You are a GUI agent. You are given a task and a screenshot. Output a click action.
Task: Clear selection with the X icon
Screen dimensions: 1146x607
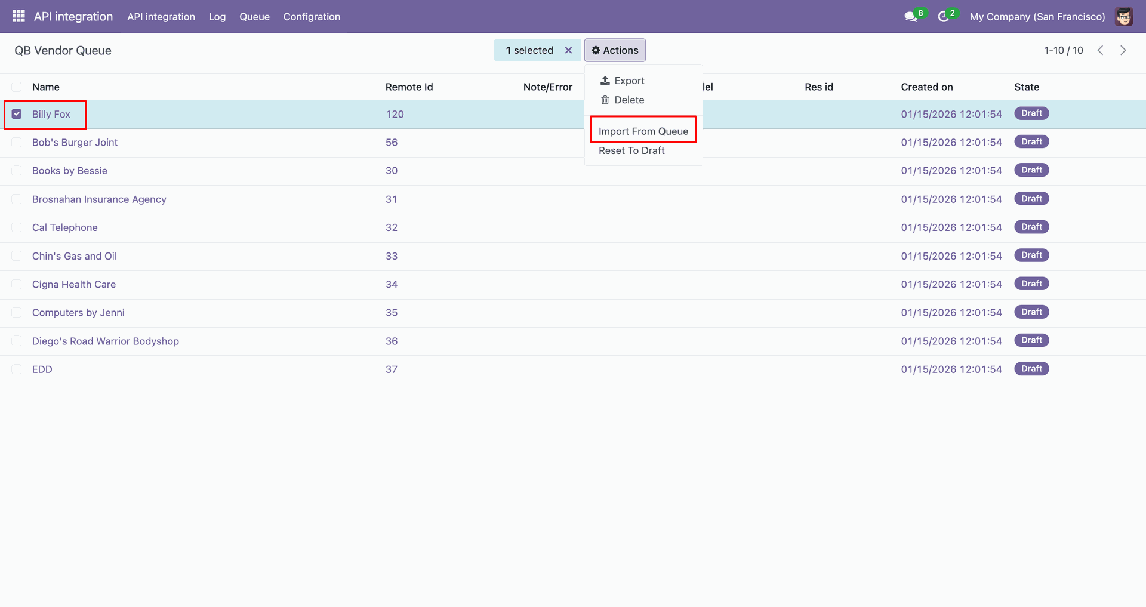(x=568, y=50)
